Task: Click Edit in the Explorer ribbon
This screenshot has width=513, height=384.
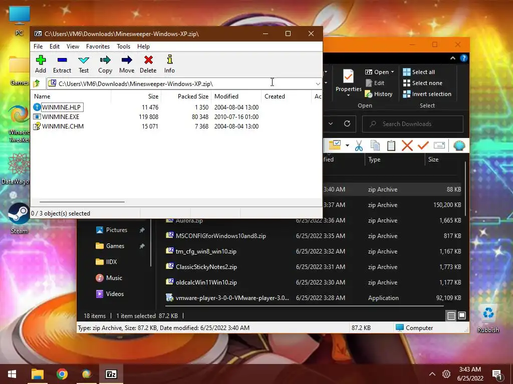Action: click(x=375, y=83)
